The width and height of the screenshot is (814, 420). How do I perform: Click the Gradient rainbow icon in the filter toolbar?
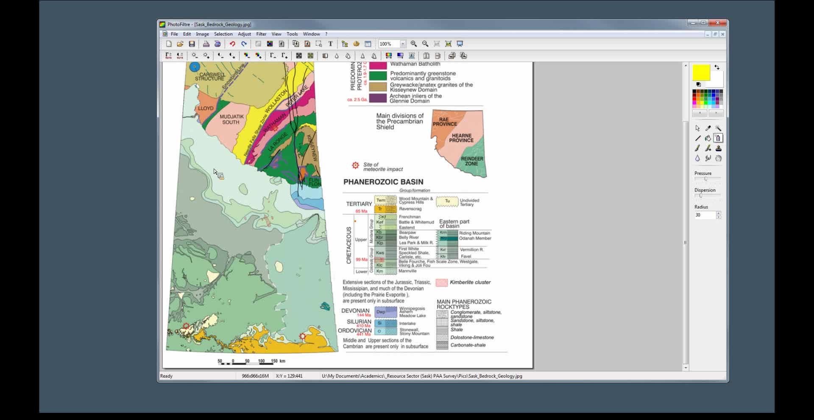click(x=388, y=56)
